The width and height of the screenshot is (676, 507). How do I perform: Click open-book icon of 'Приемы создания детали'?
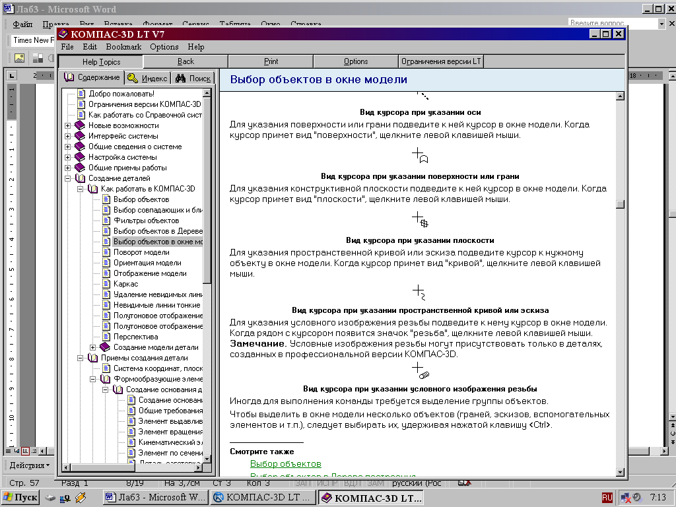pos(92,358)
